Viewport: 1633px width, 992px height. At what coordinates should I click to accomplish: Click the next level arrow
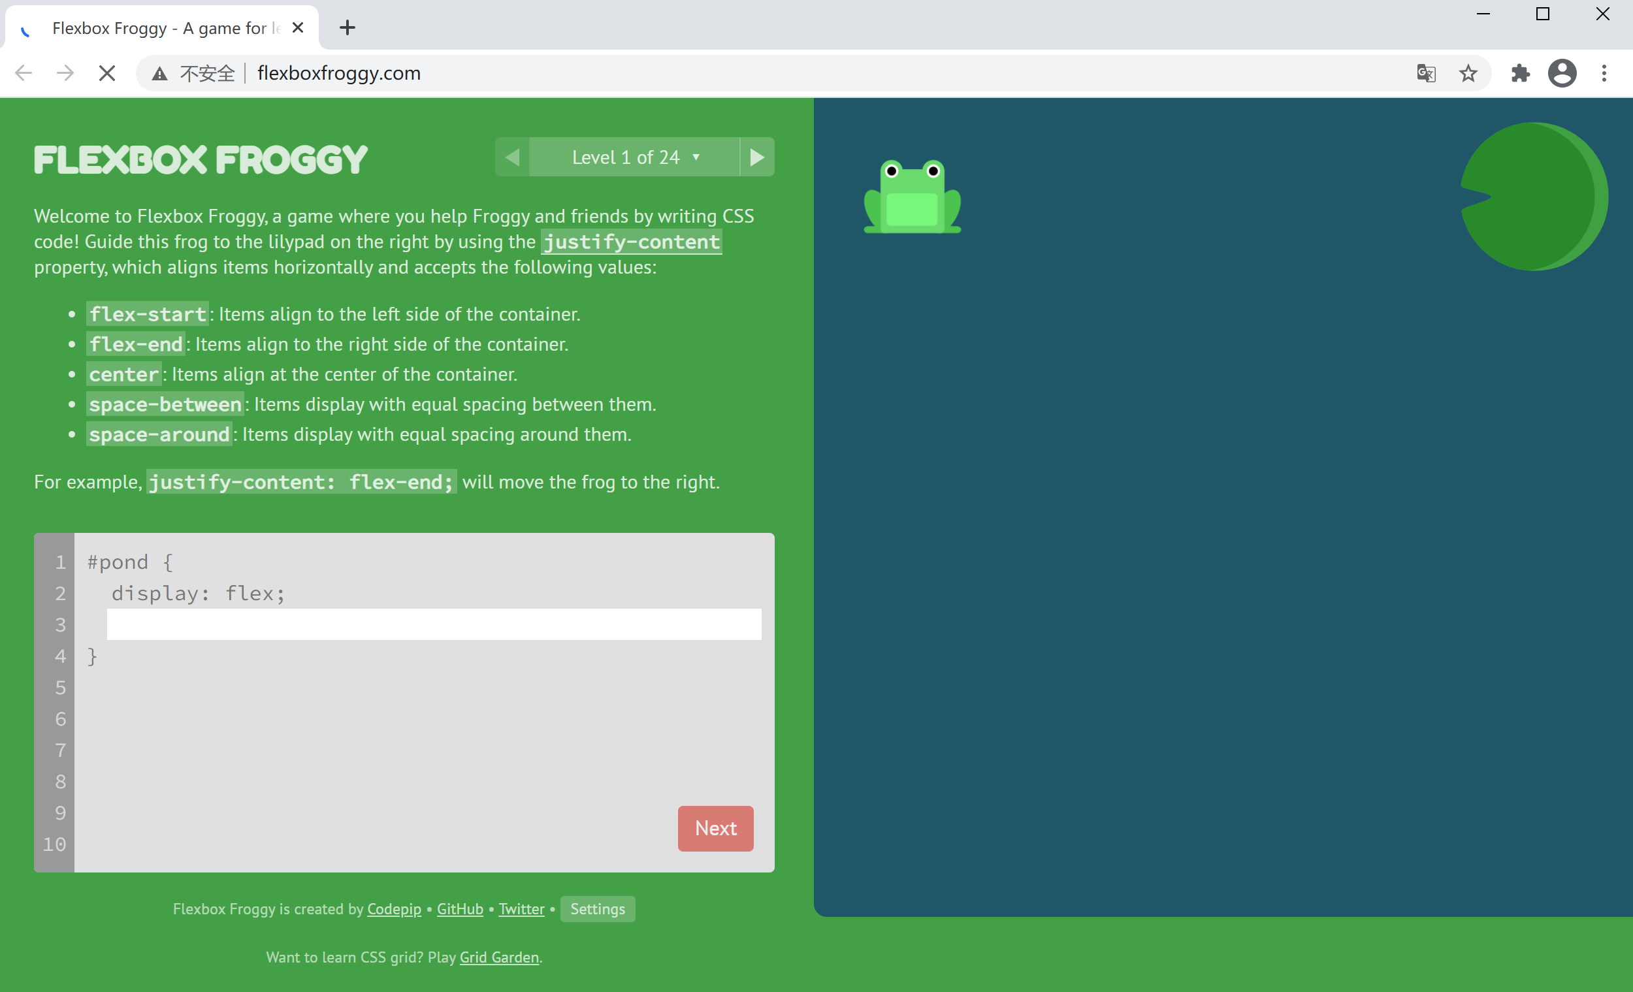[757, 157]
